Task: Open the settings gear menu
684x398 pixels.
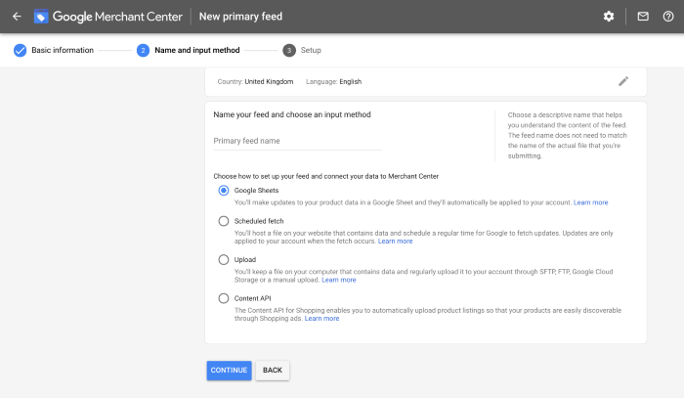Action: pos(609,17)
